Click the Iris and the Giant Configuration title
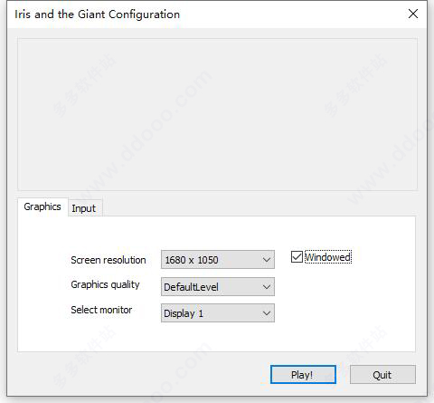This screenshot has height=403, width=434. [x=97, y=14]
